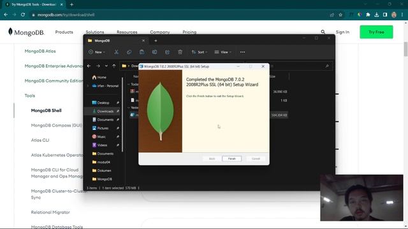
Task: Close the MongoDB File Explorer tab
Action: [143, 41]
